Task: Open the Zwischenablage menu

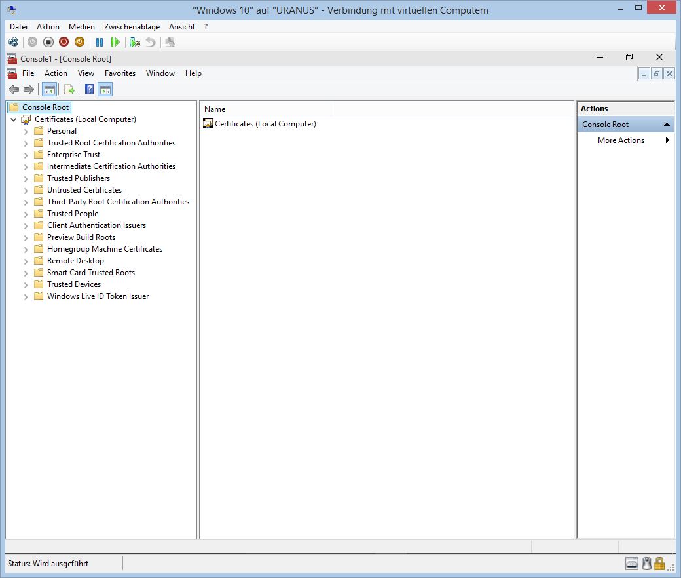Action: [x=132, y=27]
